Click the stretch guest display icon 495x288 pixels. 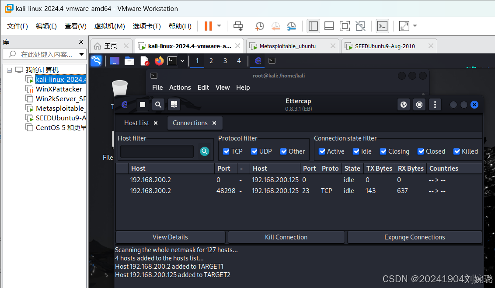tap(404, 26)
